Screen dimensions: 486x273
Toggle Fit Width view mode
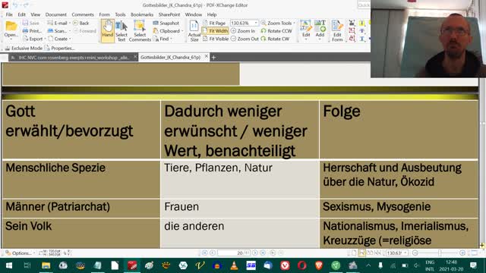pos(215,31)
